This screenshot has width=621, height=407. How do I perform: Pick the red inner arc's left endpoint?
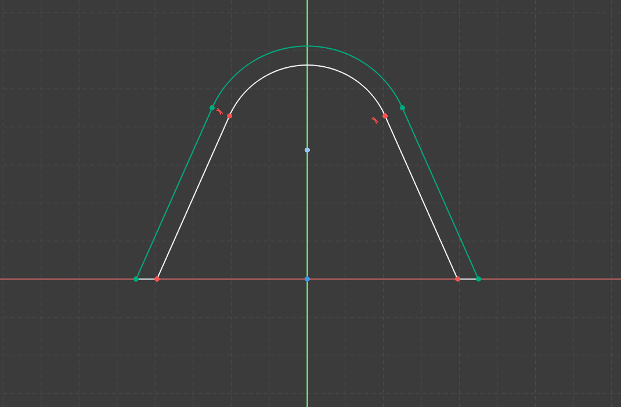click(229, 116)
